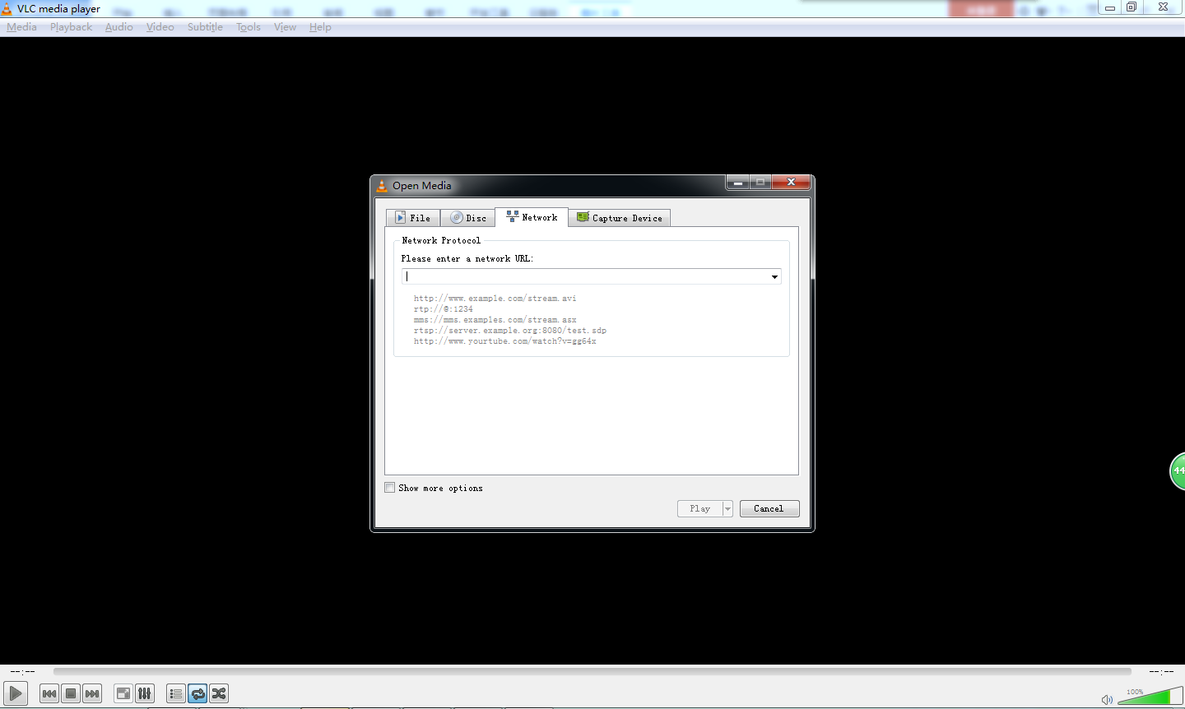The image size is (1185, 709).
Task: Maximize the Open Media dialog
Action: (x=760, y=183)
